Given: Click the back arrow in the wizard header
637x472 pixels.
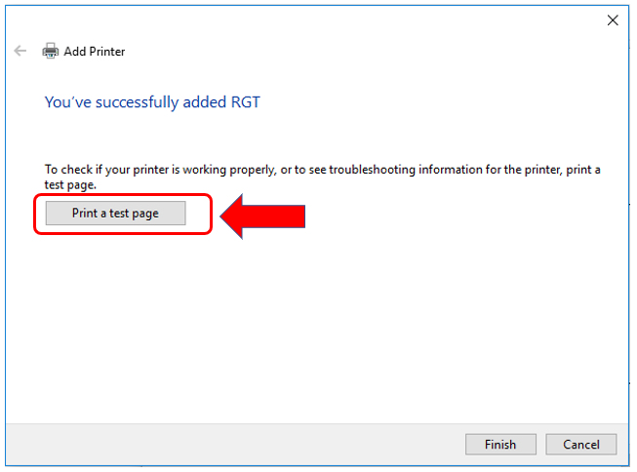Looking at the screenshot, I should (20, 51).
